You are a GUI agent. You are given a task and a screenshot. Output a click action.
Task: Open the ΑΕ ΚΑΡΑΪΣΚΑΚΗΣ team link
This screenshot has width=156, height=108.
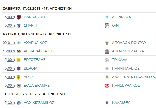(39, 51)
